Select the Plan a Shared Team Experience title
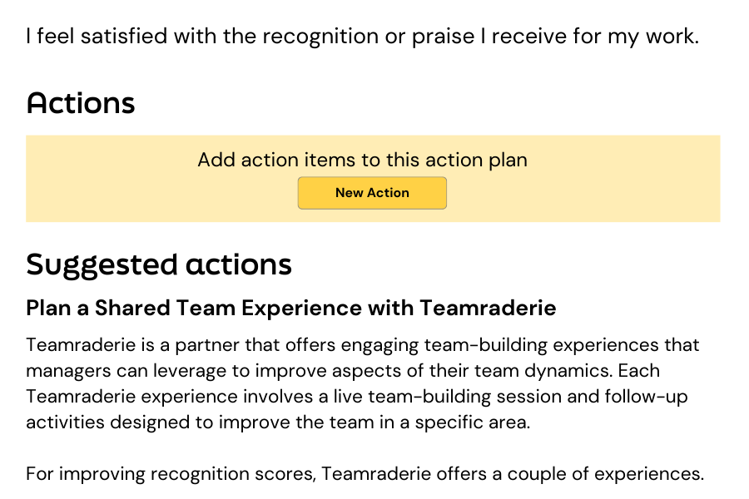The height and width of the screenshot is (499, 749). (x=290, y=309)
